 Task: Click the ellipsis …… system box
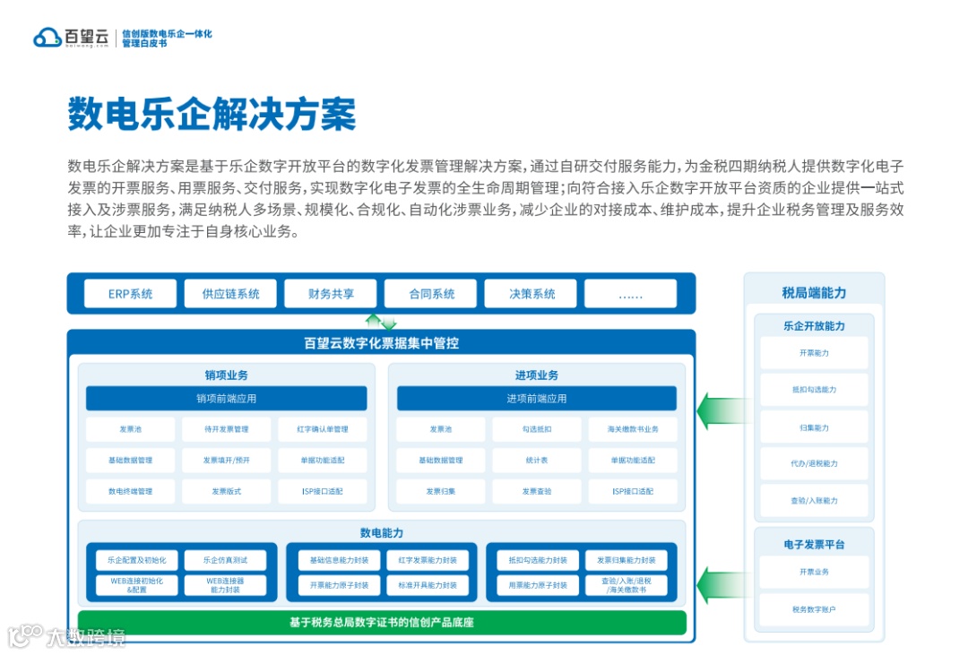[630, 294]
